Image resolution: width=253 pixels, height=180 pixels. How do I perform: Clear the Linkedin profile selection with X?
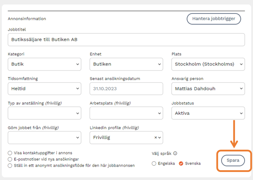[x=155, y=138]
